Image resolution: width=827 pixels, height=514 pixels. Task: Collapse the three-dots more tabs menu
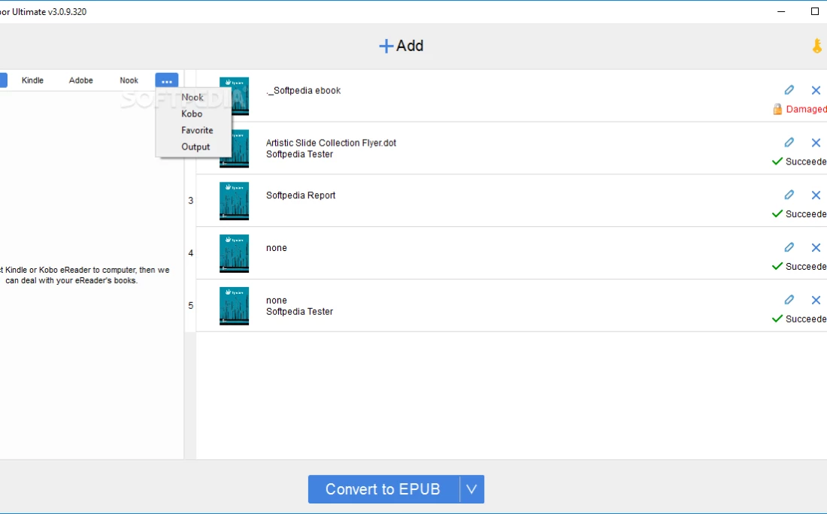tap(167, 80)
